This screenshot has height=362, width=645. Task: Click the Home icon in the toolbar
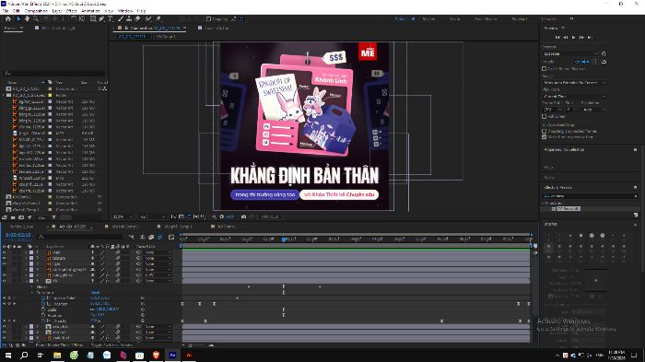(7, 19)
